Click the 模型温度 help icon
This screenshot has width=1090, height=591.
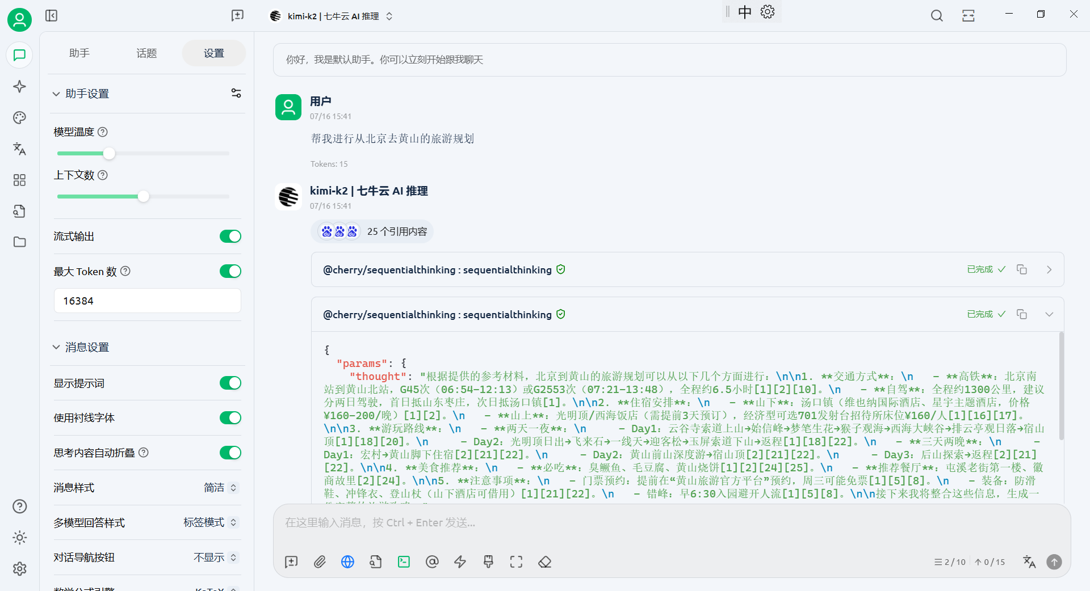103,132
